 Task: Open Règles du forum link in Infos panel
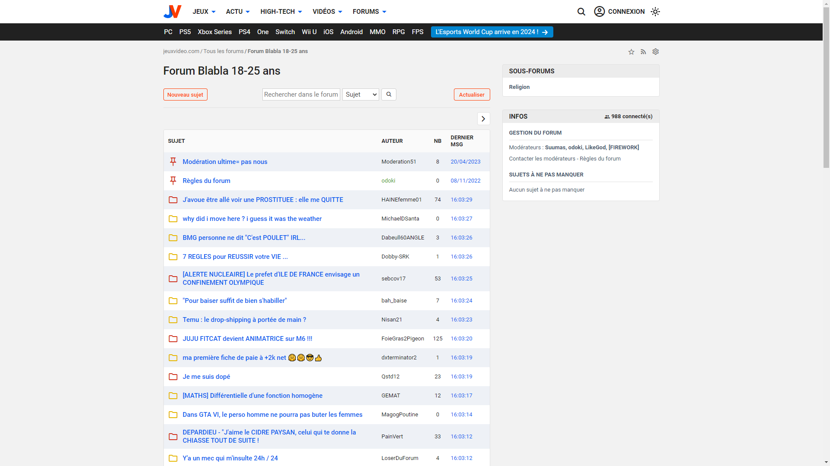tap(600, 159)
